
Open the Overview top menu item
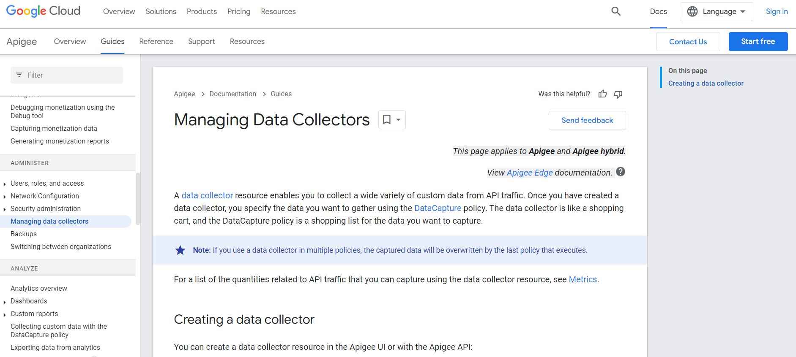click(x=119, y=11)
